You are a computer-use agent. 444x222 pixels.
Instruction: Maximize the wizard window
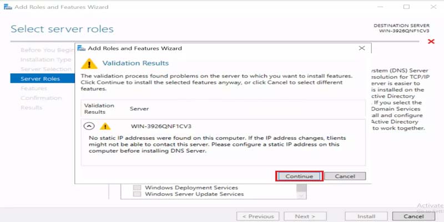(x=406, y=7)
